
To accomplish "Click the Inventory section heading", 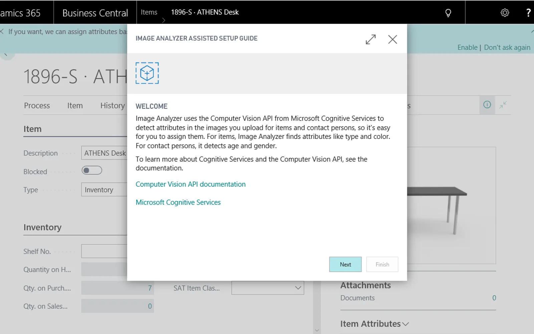I will 42,227.
